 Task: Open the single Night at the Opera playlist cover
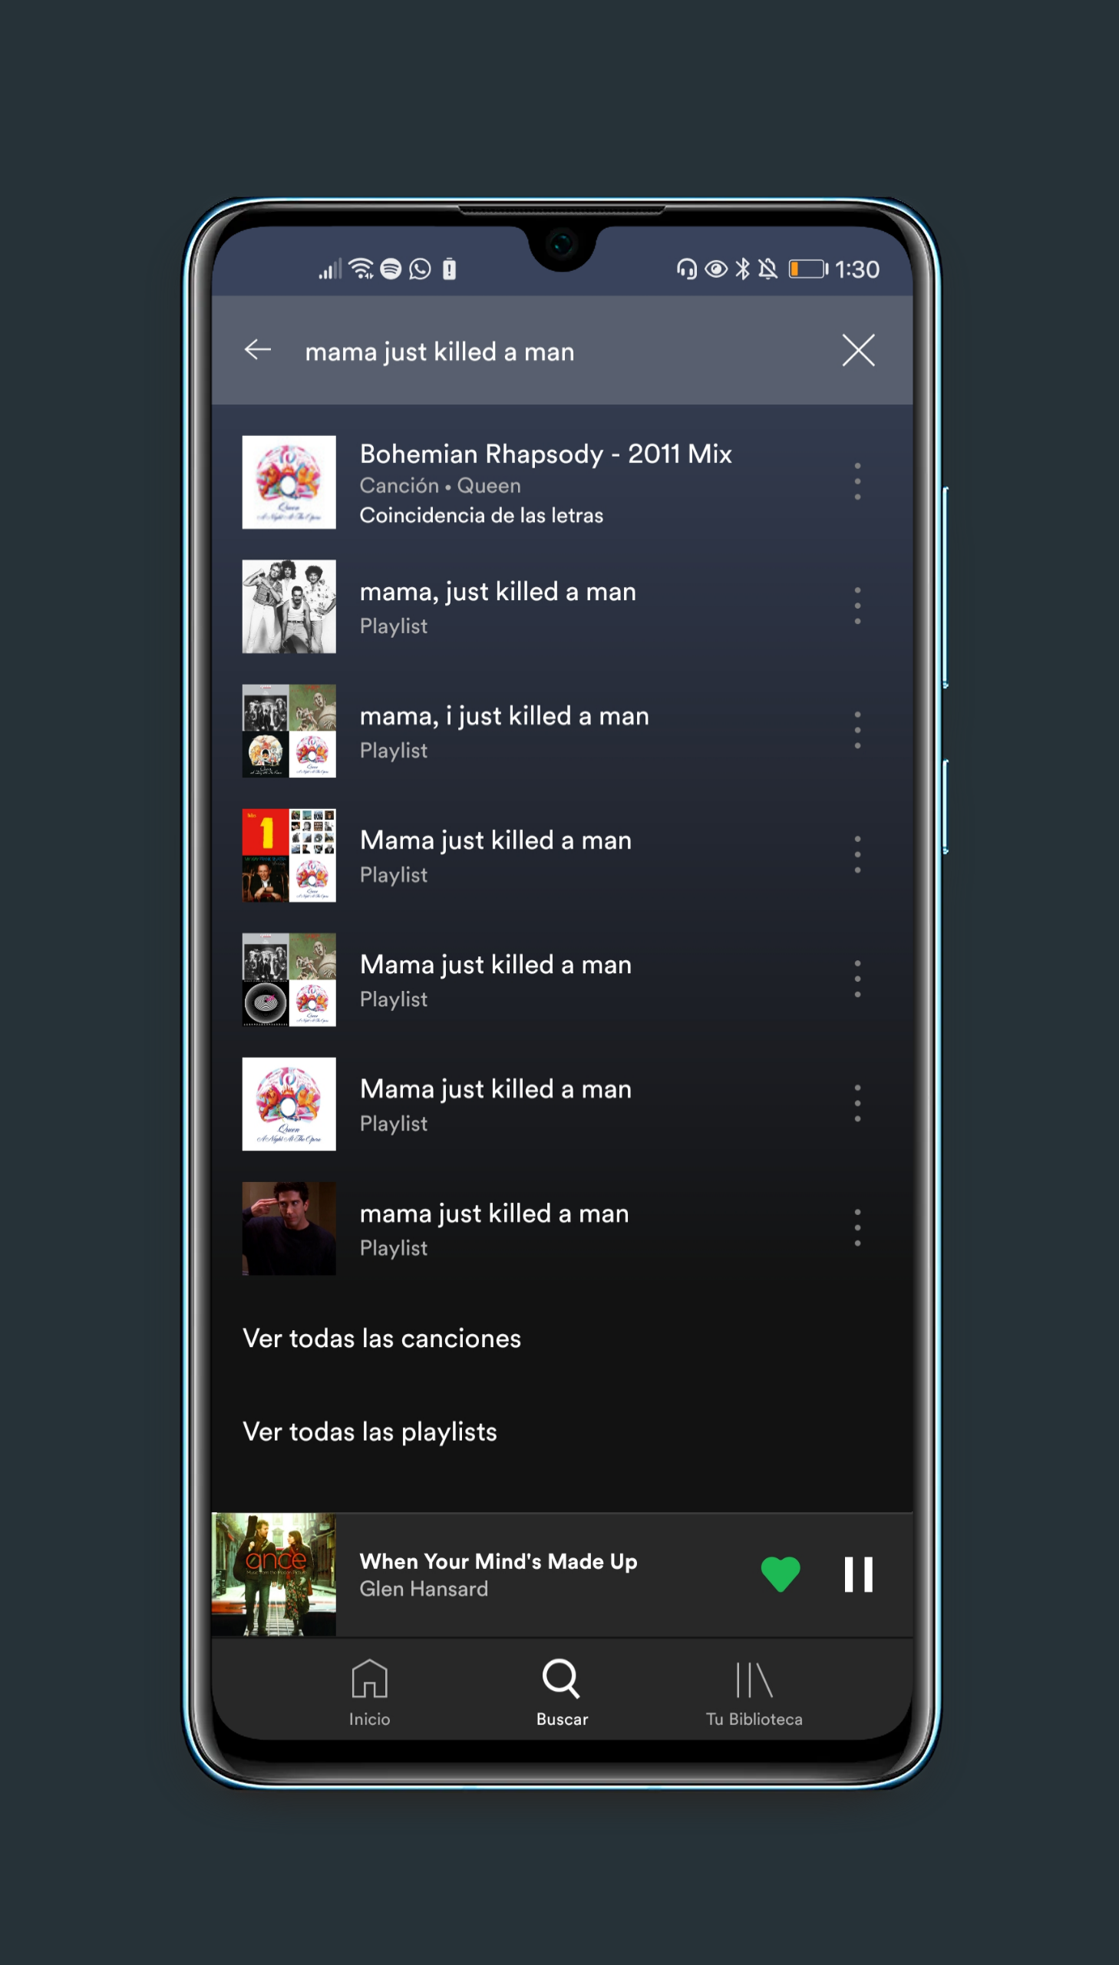pyautogui.click(x=289, y=1105)
